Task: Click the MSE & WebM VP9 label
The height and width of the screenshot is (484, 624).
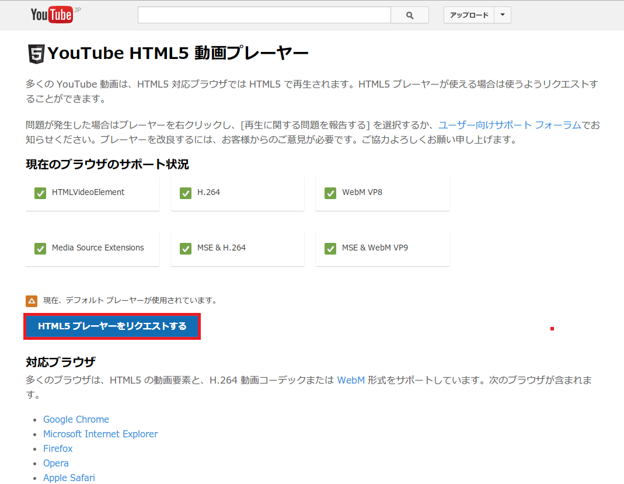Action: pyautogui.click(x=375, y=248)
